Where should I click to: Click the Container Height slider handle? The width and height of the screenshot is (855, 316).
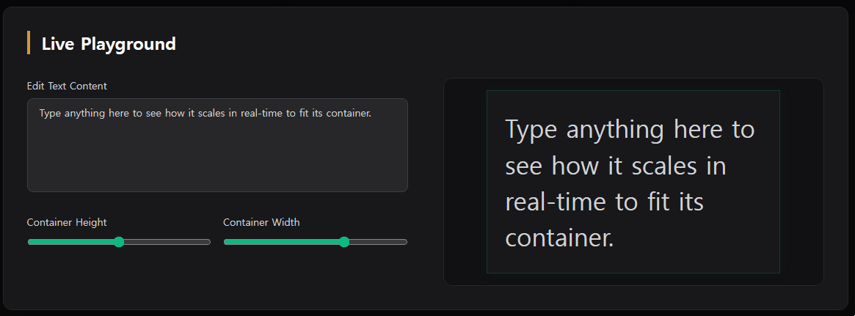coord(119,242)
